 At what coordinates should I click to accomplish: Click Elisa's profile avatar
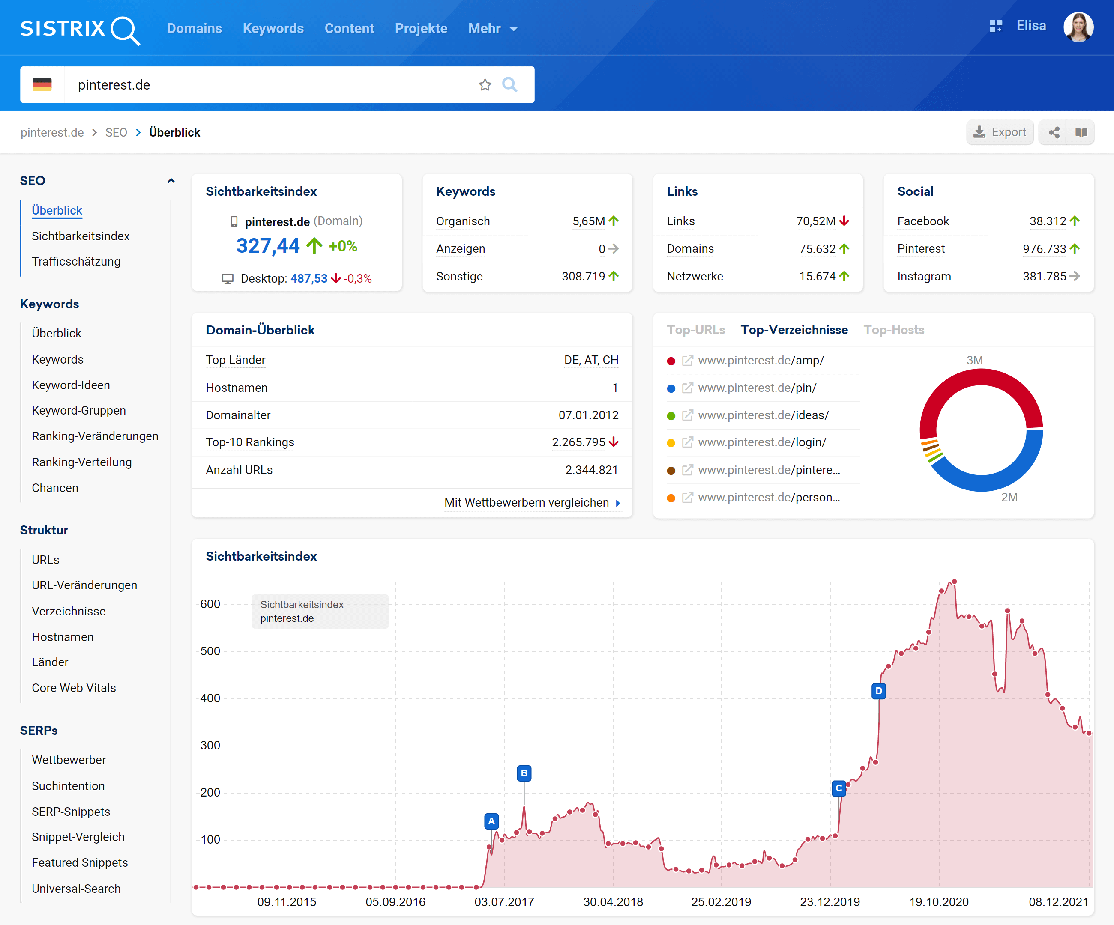[1078, 27]
